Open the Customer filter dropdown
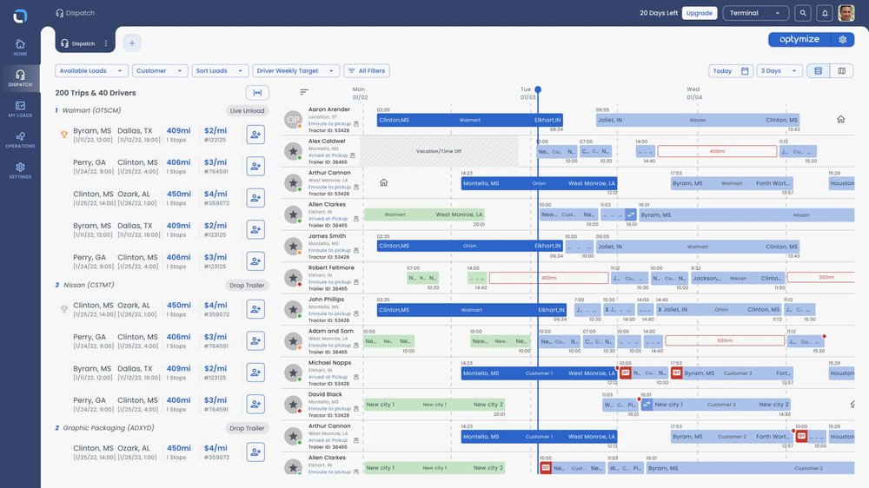Screen dimensions: 869x488 click(160, 71)
